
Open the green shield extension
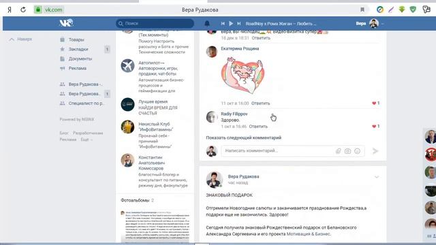point(413,10)
